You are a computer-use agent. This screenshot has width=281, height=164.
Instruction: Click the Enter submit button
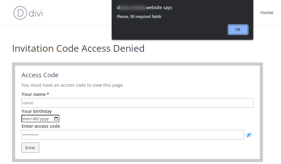30,148
